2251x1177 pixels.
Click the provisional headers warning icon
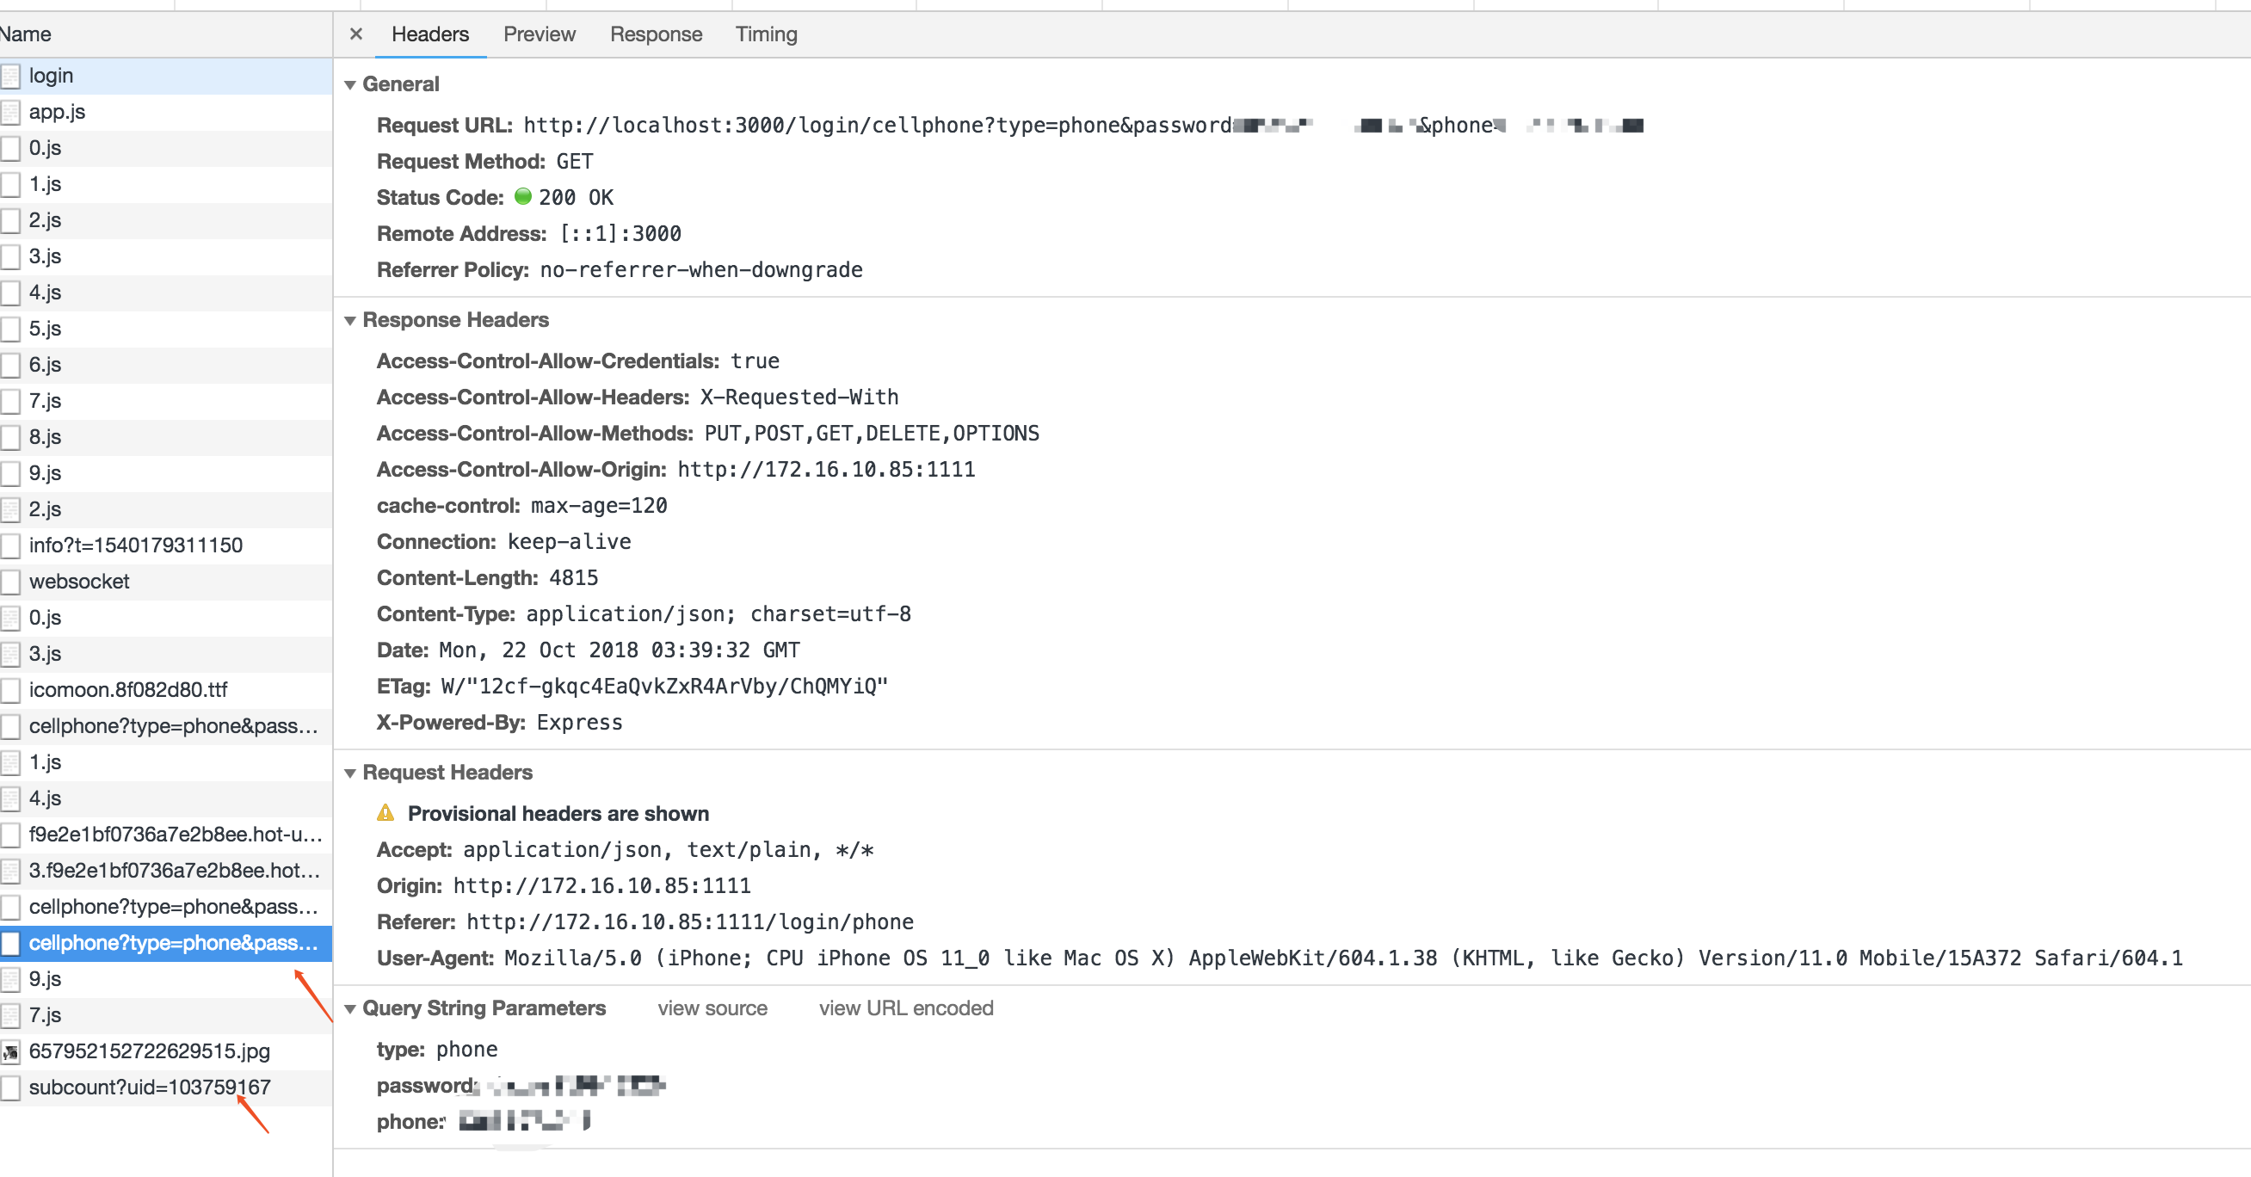385,812
